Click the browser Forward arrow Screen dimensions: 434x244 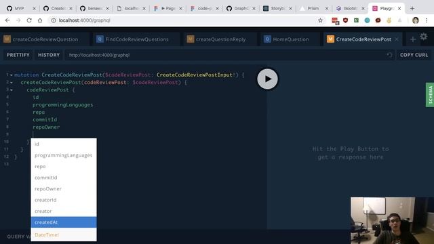18,20
